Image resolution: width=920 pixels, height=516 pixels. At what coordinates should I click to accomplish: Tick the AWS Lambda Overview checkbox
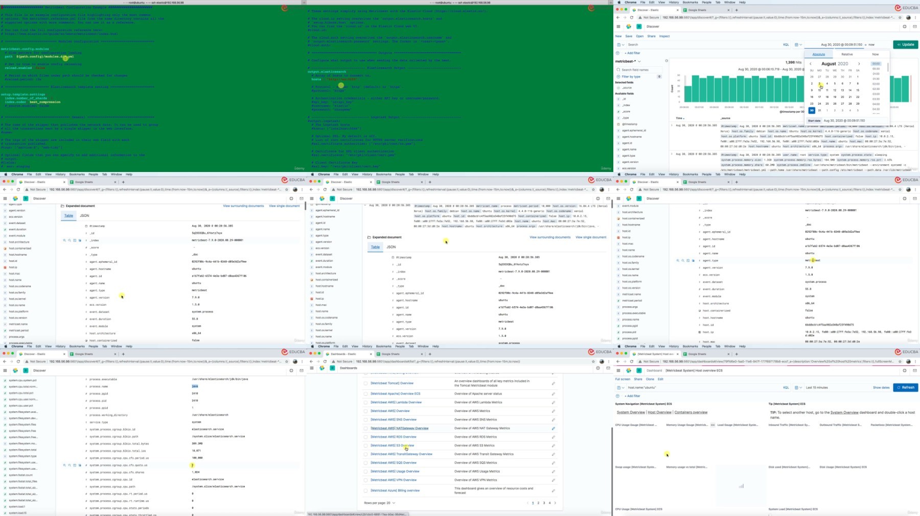[x=365, y=402]
